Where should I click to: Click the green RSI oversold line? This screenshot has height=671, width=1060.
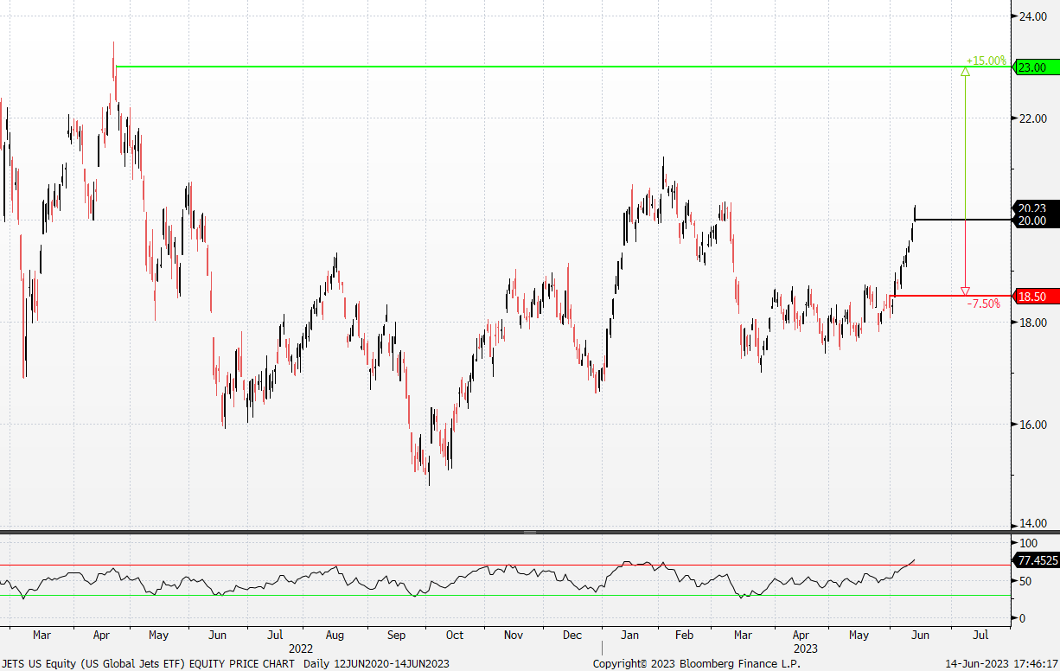[505, 595]
